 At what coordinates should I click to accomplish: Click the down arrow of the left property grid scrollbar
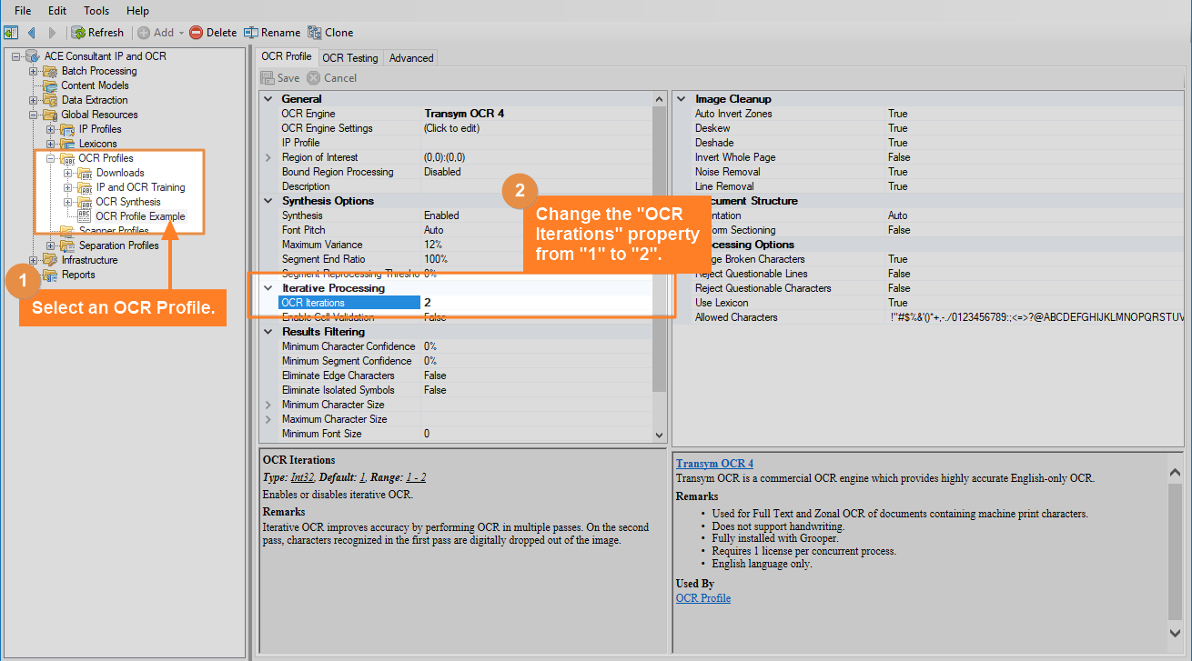click(660, 435)
